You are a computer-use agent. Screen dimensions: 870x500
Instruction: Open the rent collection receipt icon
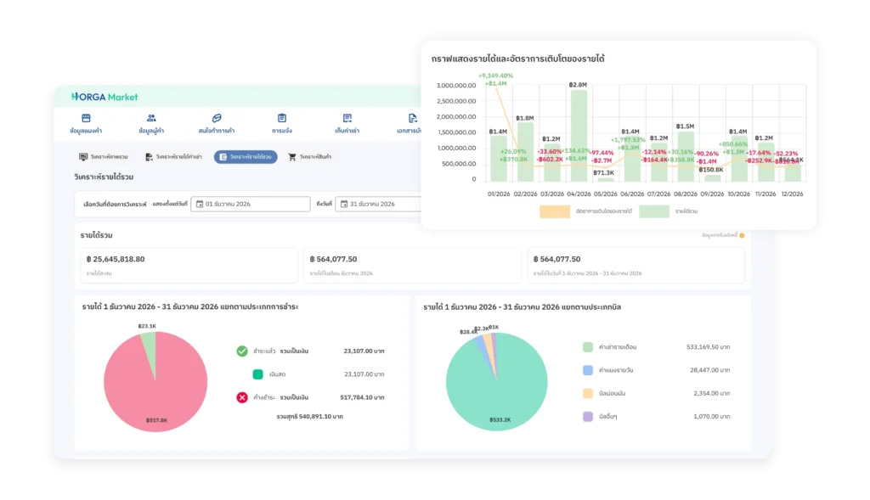pos(347,118)
